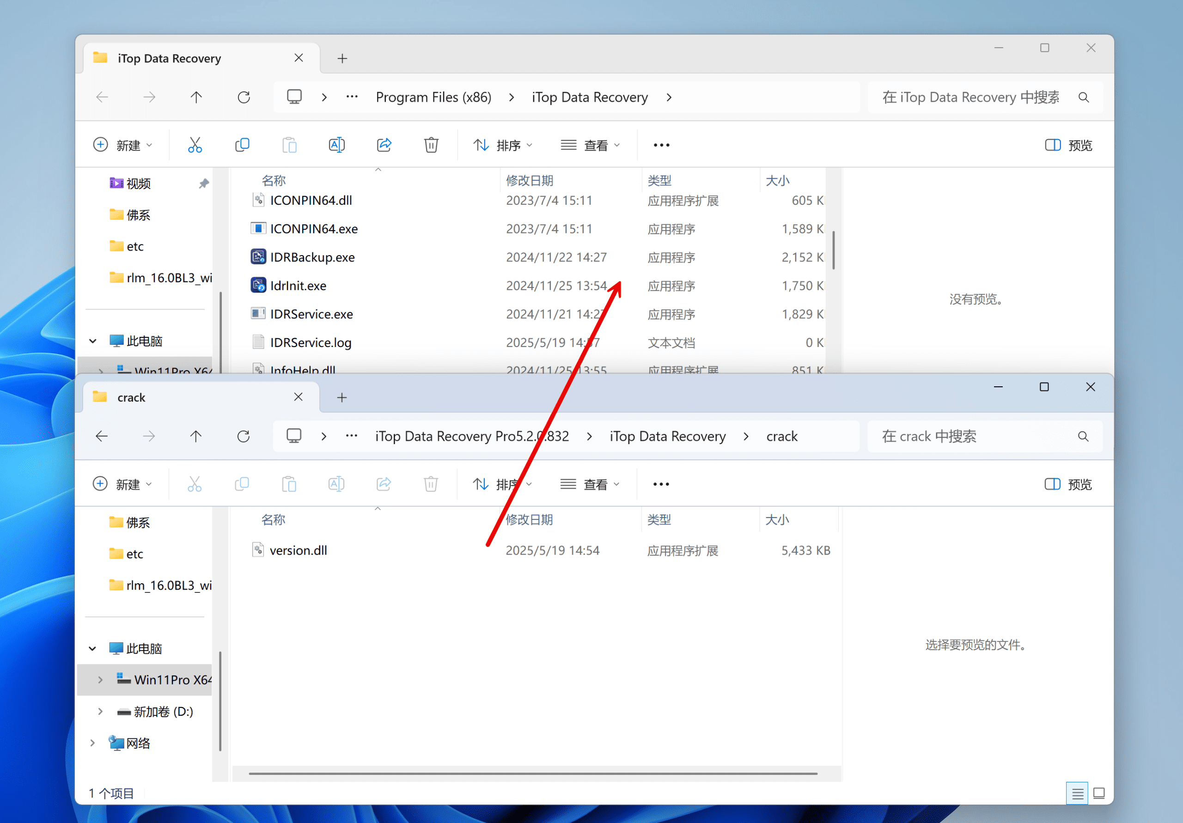This screenshot has width=1183, height=823.
Task: Expand the 新加卷 (D:) drive tree node
Action: click(x=100, y=711)
